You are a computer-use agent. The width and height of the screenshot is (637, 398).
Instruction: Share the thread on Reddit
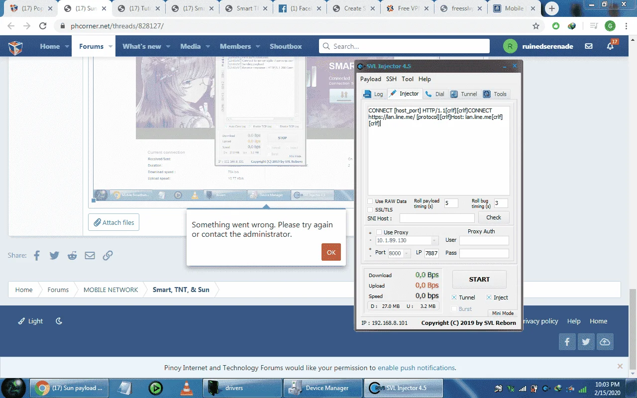click(x=72, y=255)
